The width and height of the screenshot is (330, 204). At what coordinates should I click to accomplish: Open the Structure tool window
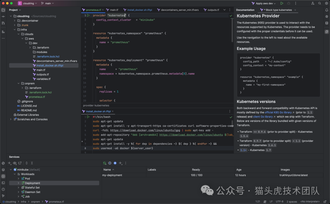[x=3, y=32]
